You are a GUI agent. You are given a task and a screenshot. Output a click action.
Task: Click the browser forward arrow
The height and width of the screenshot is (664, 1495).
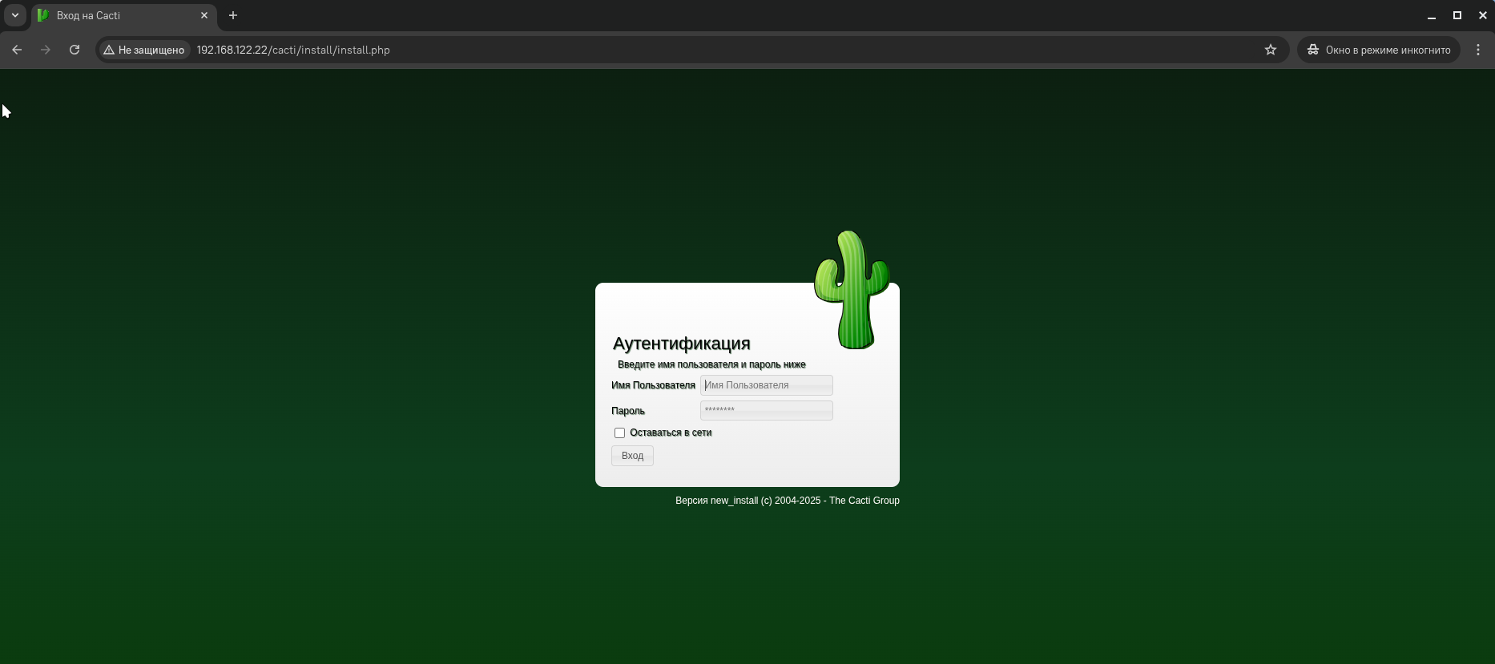click(x=46, y=50)
